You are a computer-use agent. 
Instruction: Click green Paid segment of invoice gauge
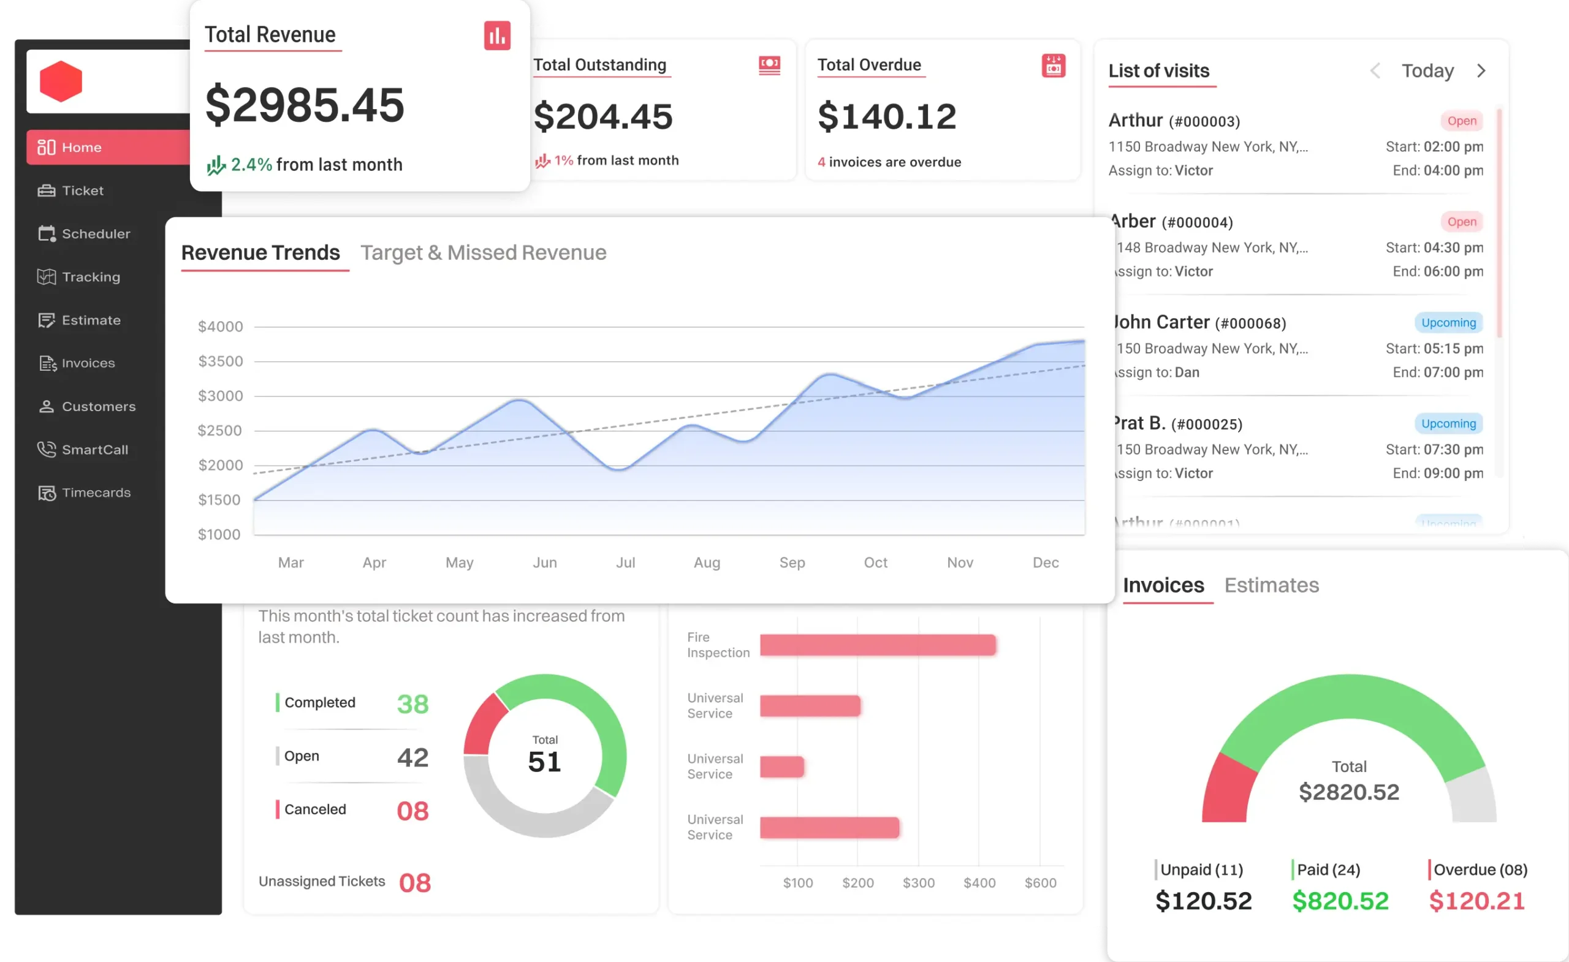tap(1350, 697)
